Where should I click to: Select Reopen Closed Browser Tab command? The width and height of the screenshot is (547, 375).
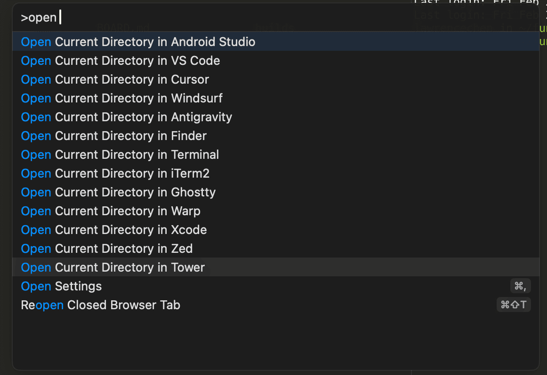tap(100, 305)
